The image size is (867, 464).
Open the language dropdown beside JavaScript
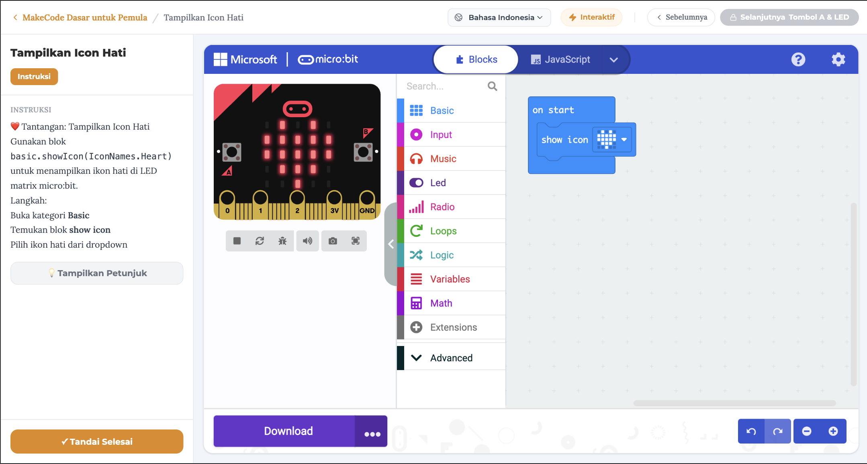click(613, 60)
